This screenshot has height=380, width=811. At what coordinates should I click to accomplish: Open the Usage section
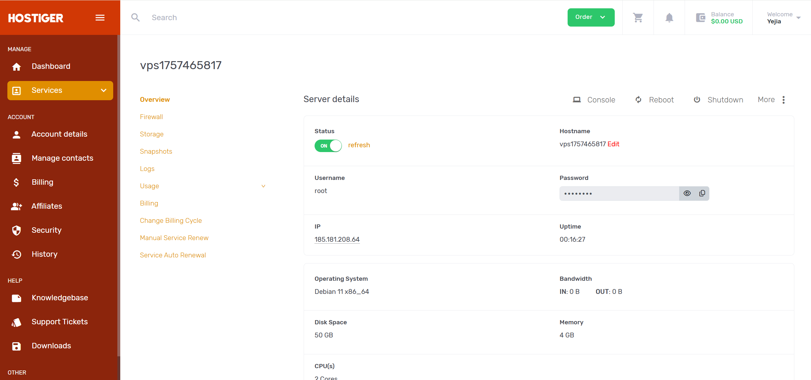pyautogui.click(x=149, y=186)
